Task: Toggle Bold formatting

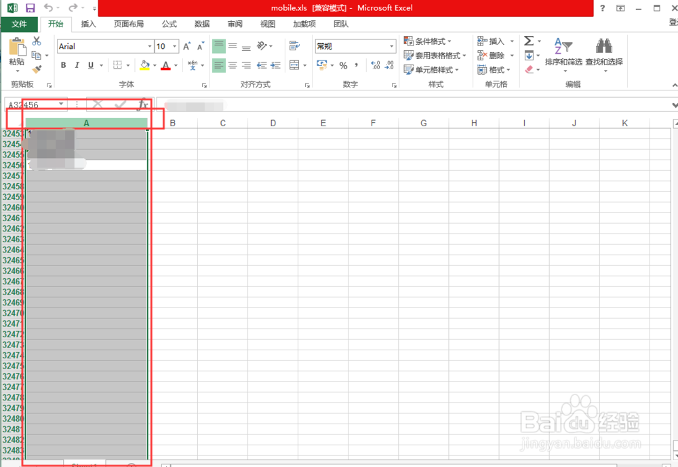Action: (64, 65)
